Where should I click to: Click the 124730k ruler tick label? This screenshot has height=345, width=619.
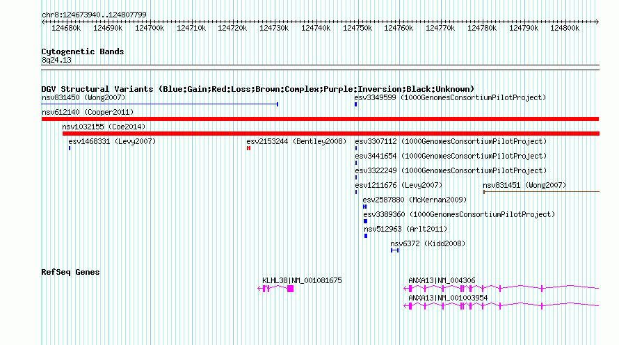coord(274,28)
